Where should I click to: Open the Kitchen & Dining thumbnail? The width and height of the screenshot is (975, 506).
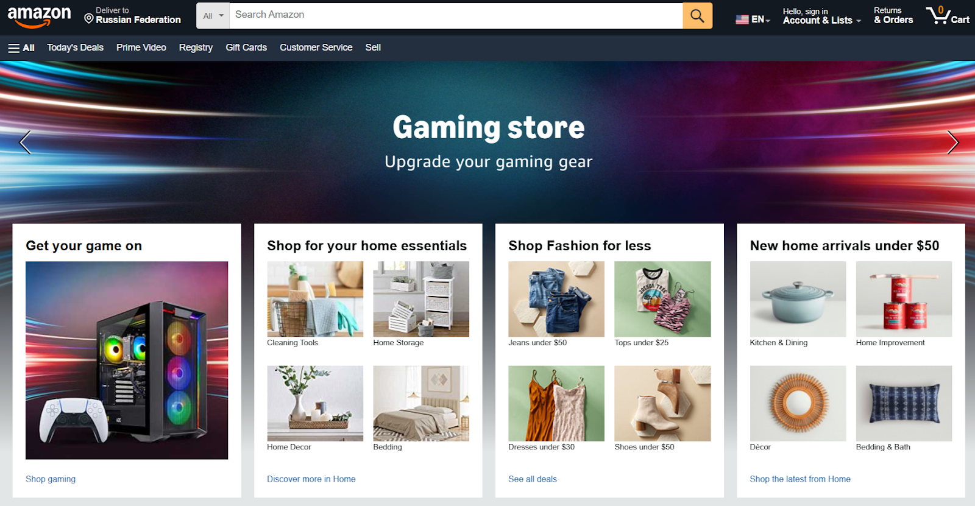[798, 299]
